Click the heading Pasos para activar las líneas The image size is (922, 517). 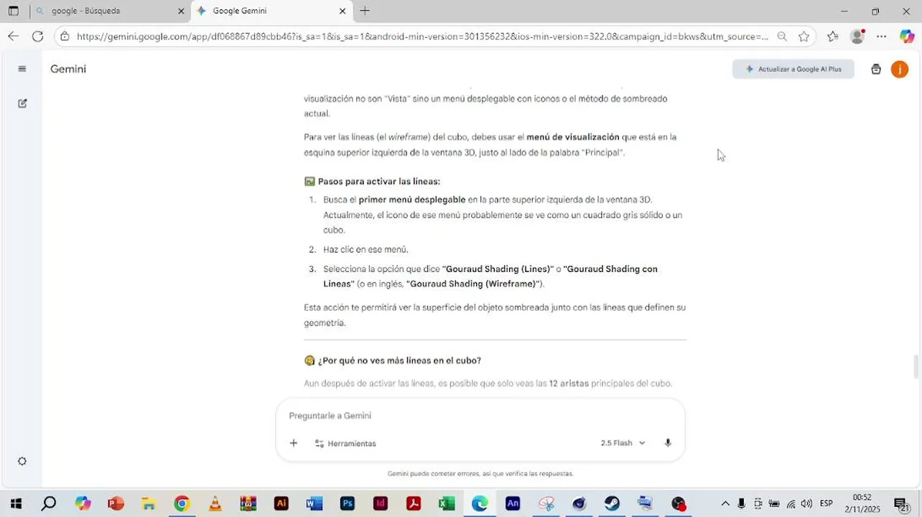379,182
